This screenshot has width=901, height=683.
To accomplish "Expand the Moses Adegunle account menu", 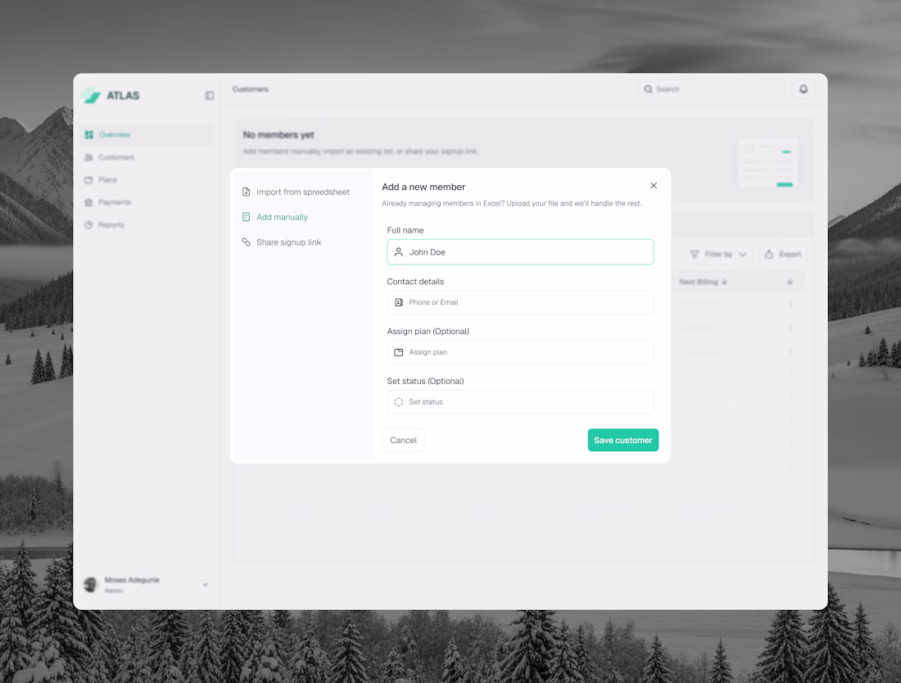I will click(205, 585).
